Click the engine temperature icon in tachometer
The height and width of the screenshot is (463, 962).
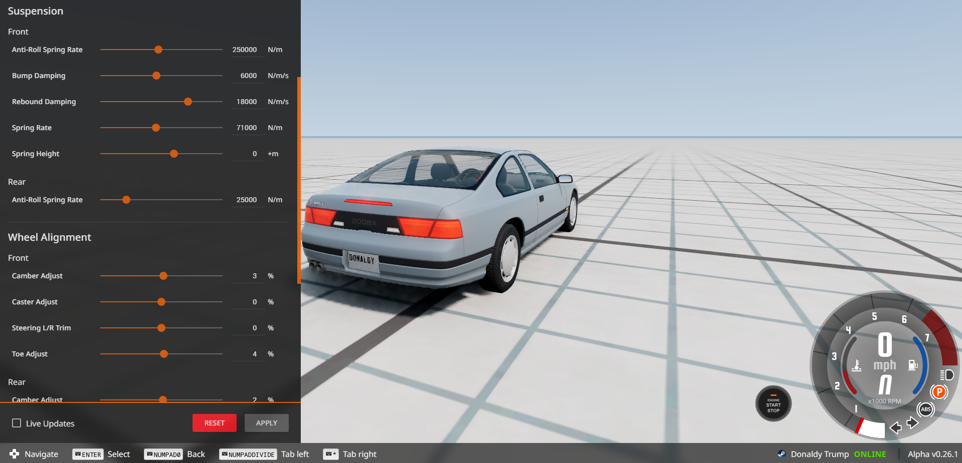tap(857, 365)
